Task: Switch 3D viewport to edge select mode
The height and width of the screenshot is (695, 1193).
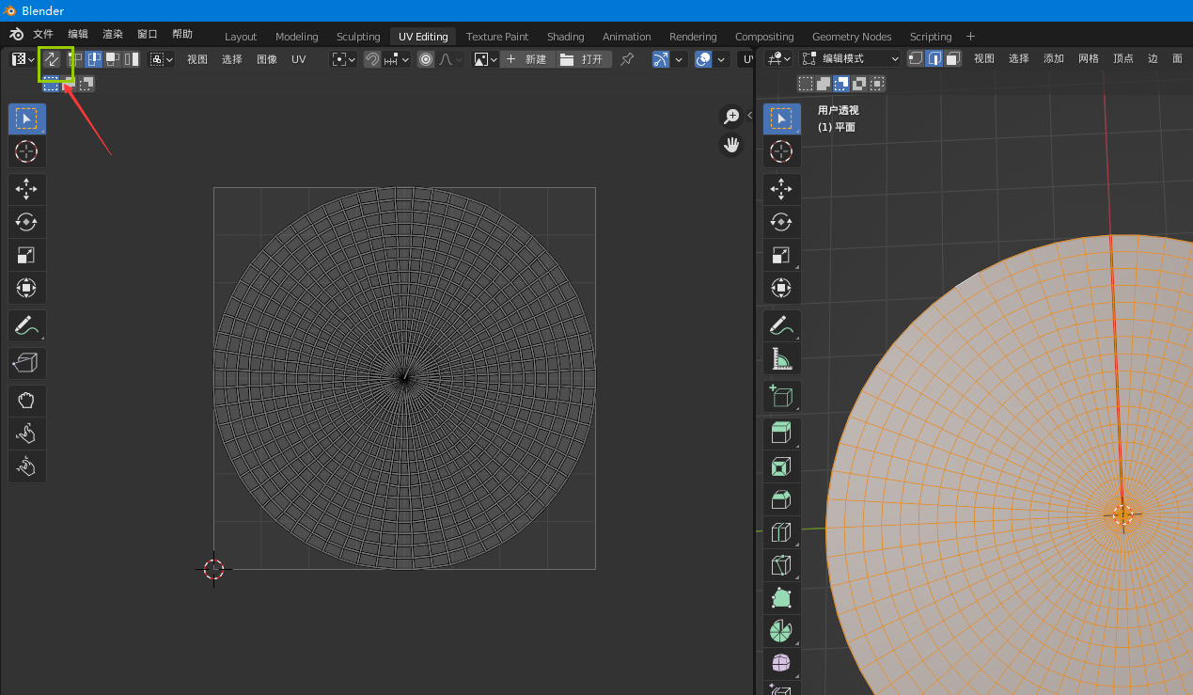Action: 934,58
